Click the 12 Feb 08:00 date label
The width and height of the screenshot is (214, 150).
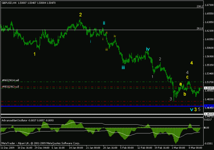pyautogui.click(x=145, y=148)
